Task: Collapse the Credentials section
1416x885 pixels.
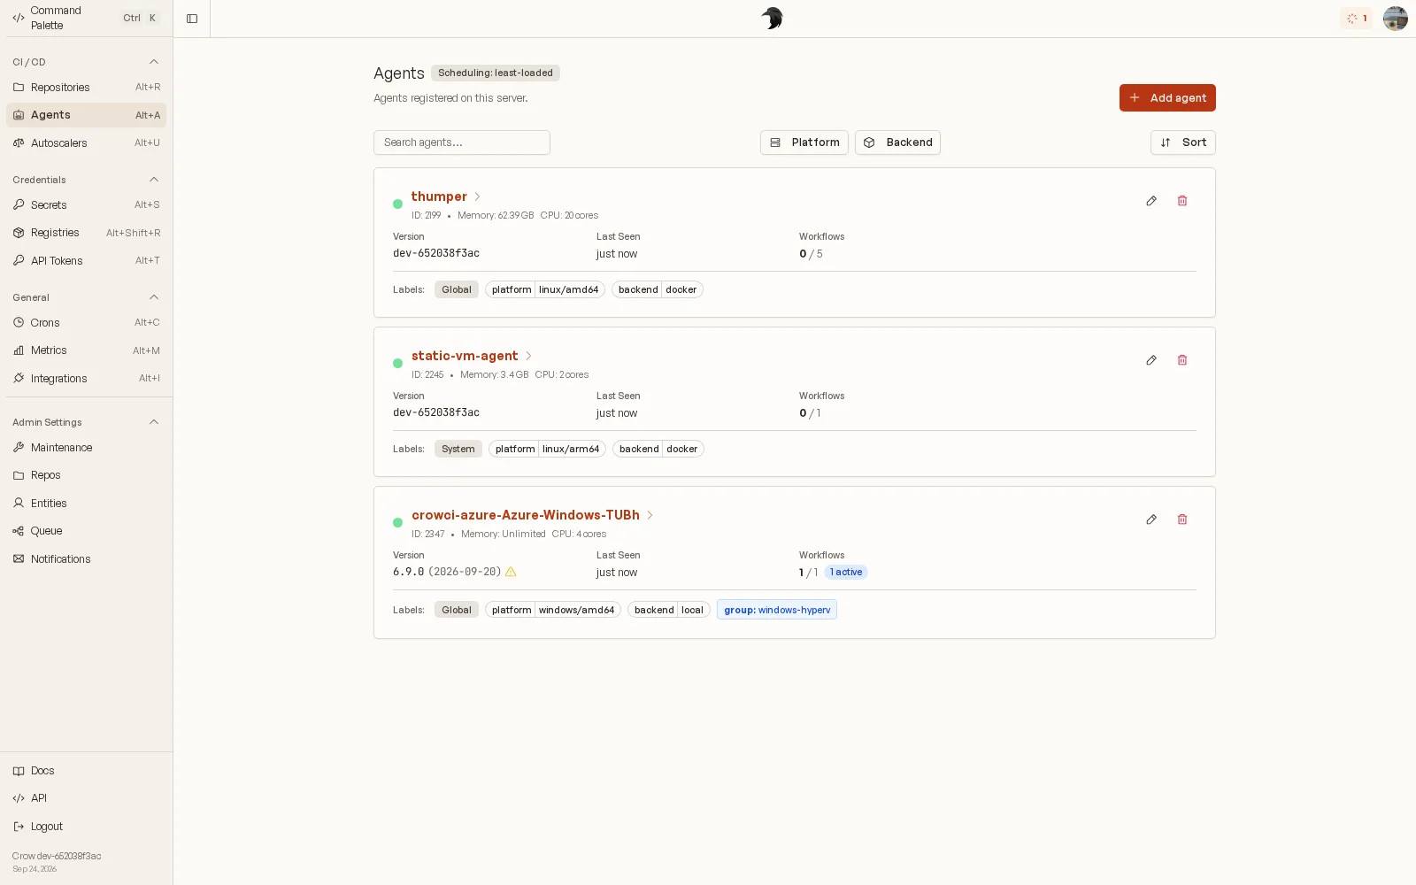Action: [154, 180]
